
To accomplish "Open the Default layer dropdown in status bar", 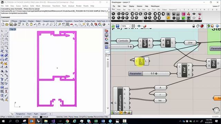I will coord(44,117).
